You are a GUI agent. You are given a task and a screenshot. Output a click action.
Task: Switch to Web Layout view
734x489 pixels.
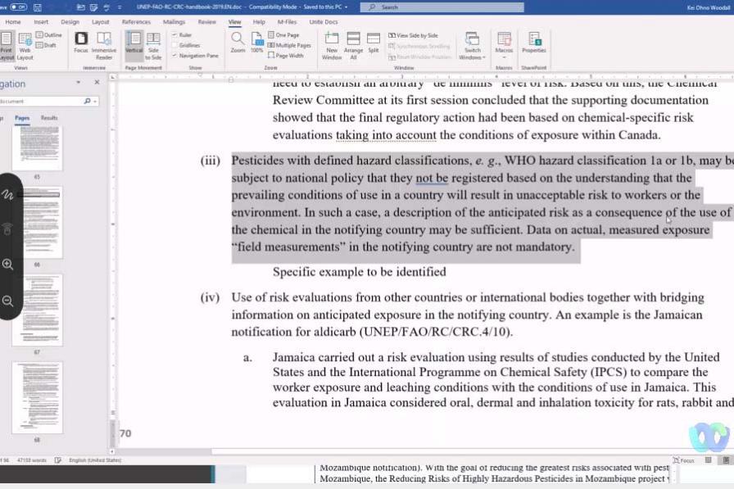tap(25, 47)
